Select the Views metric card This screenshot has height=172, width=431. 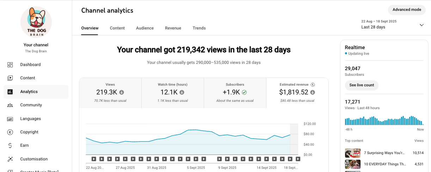(x=110, y=93)
